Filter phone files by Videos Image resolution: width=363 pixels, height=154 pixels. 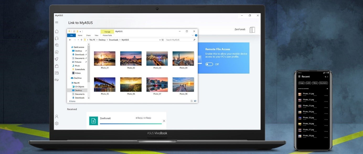(x=315, y=83)
